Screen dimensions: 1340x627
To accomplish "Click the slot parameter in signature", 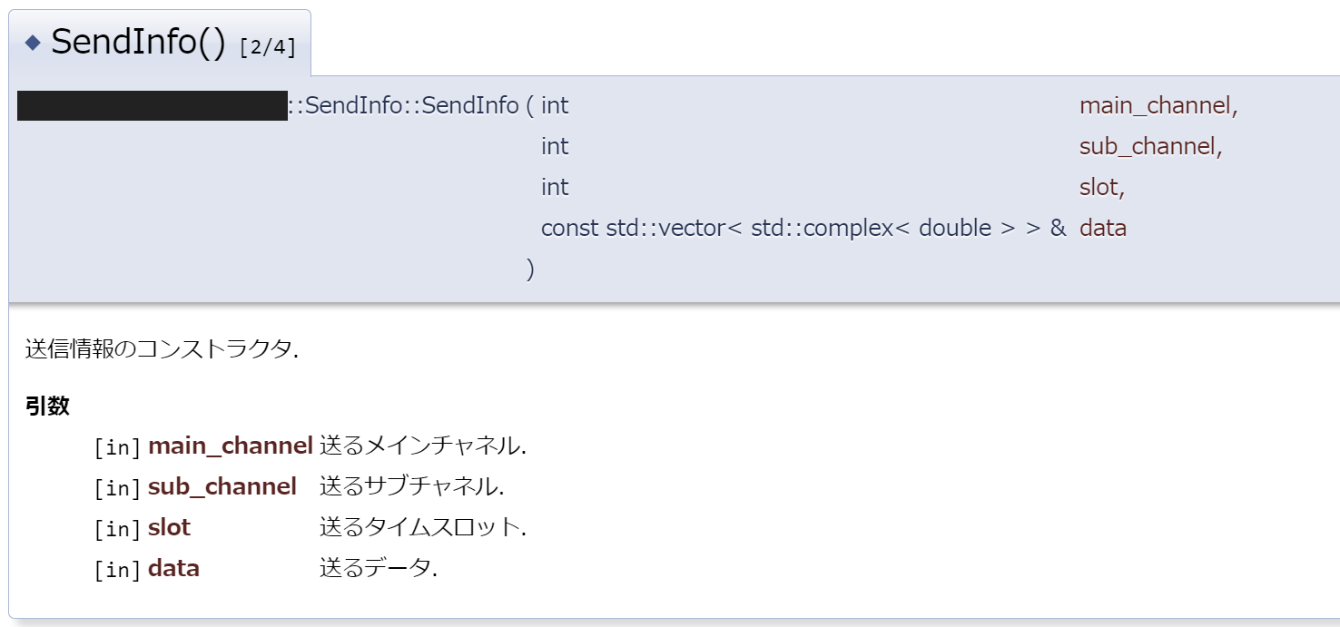I will tap(1099, 187).
